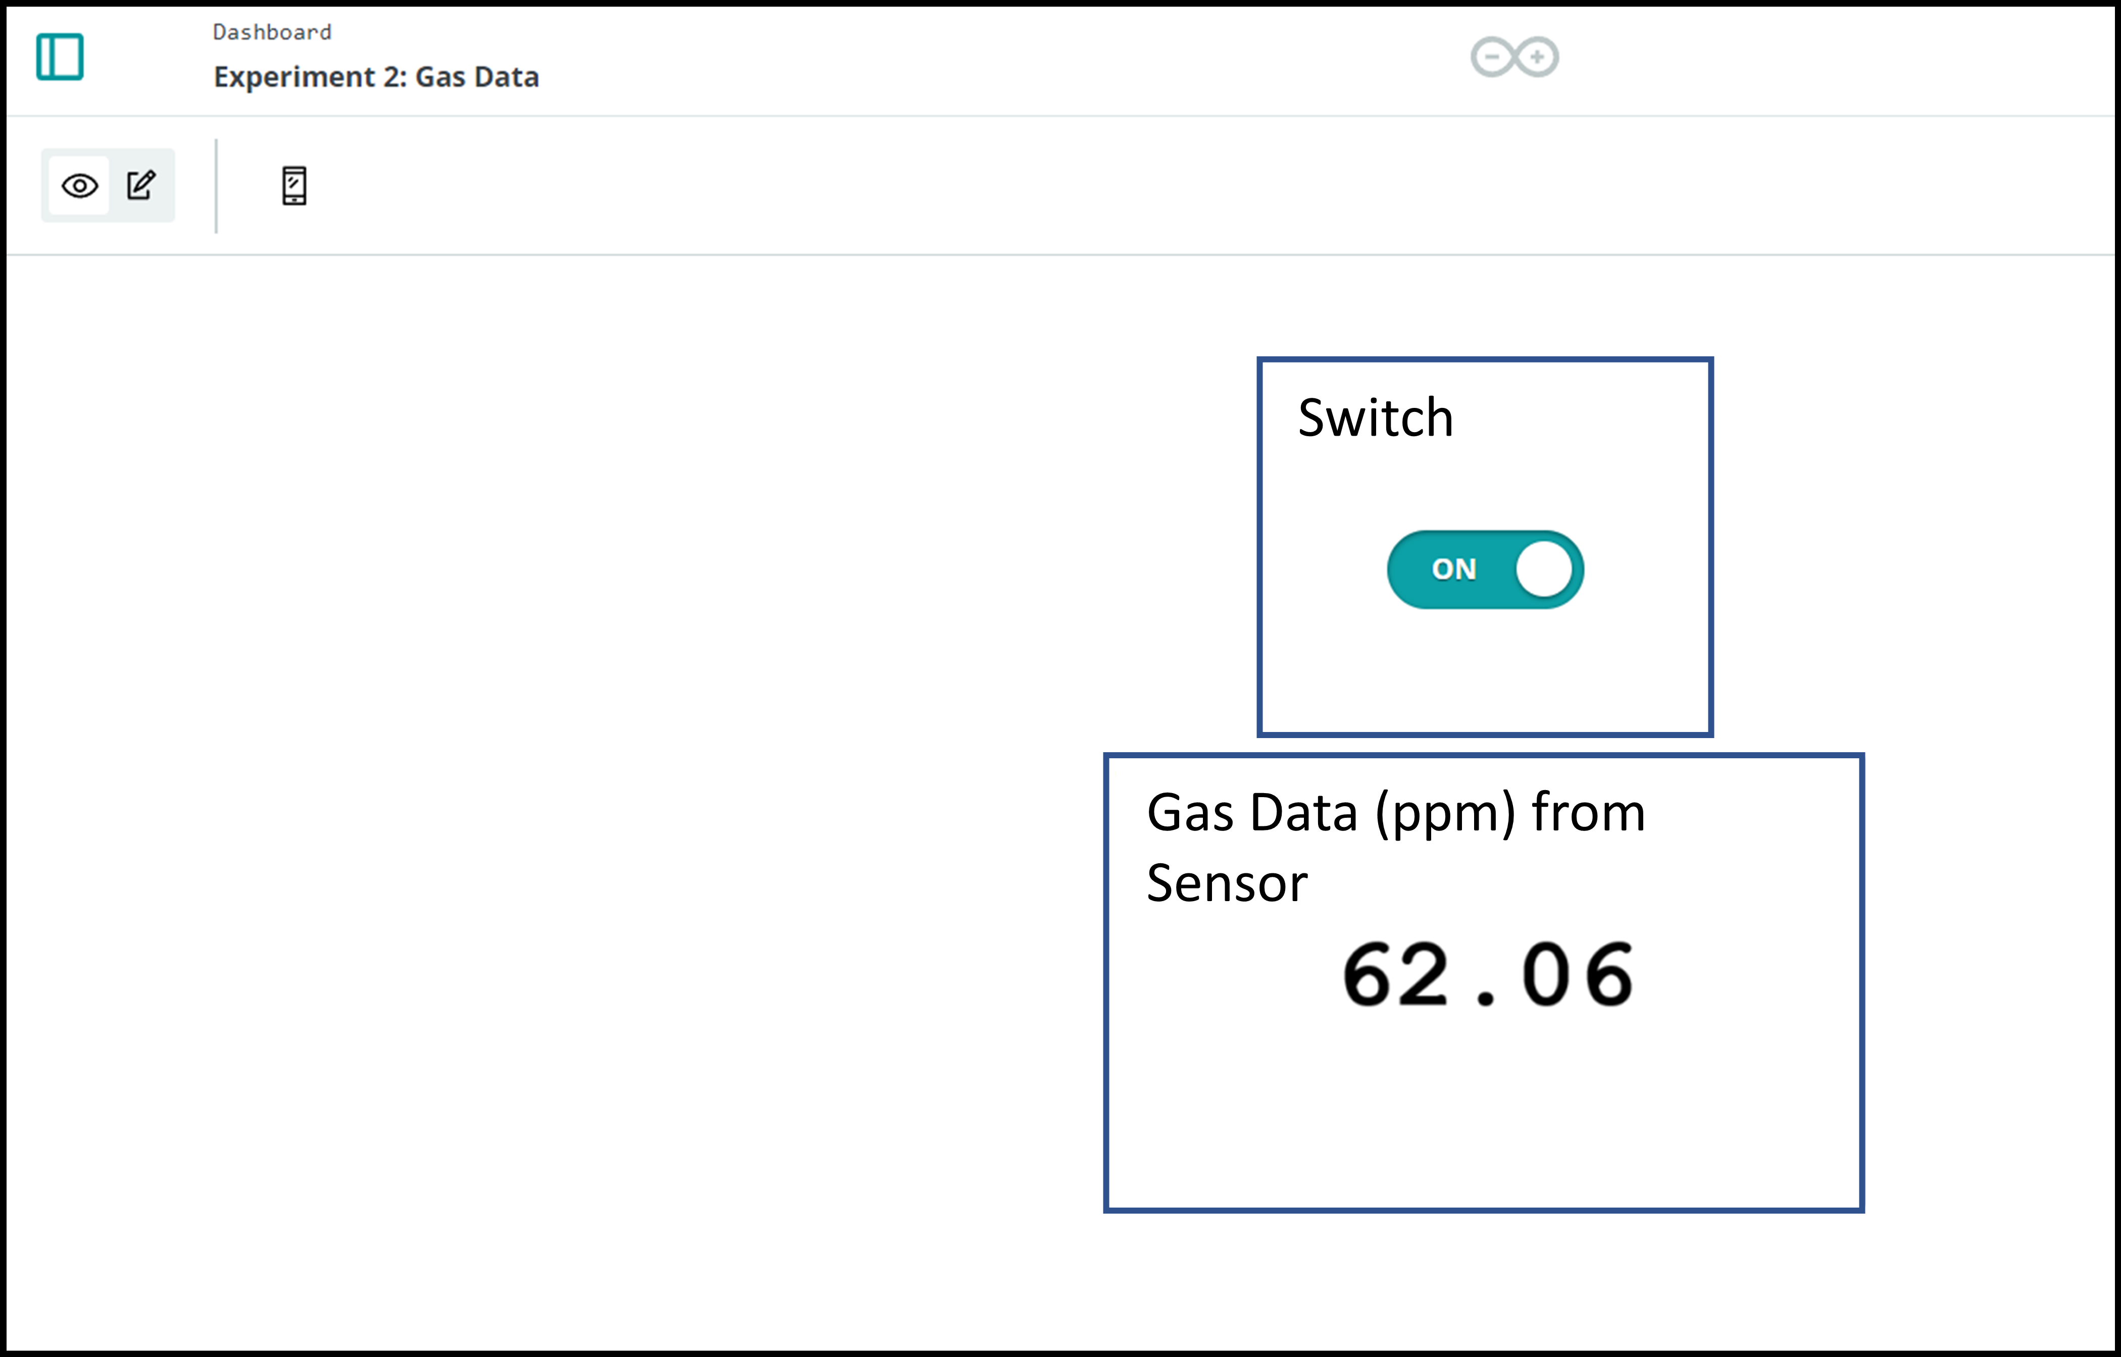The image size is (2121, 1357).
Task: Switch to view mode eye icon
Action: [79, 186]
